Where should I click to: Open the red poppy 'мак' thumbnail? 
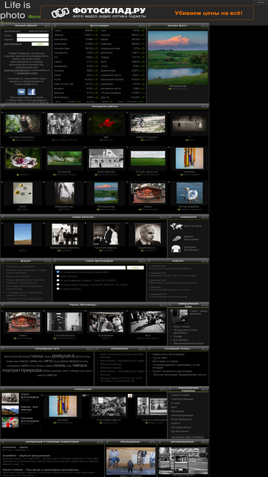point(106,123)
